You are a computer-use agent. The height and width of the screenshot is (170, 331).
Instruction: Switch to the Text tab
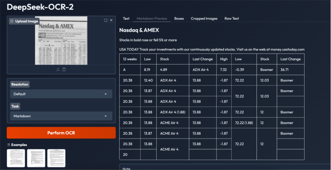tap(126, 19)
